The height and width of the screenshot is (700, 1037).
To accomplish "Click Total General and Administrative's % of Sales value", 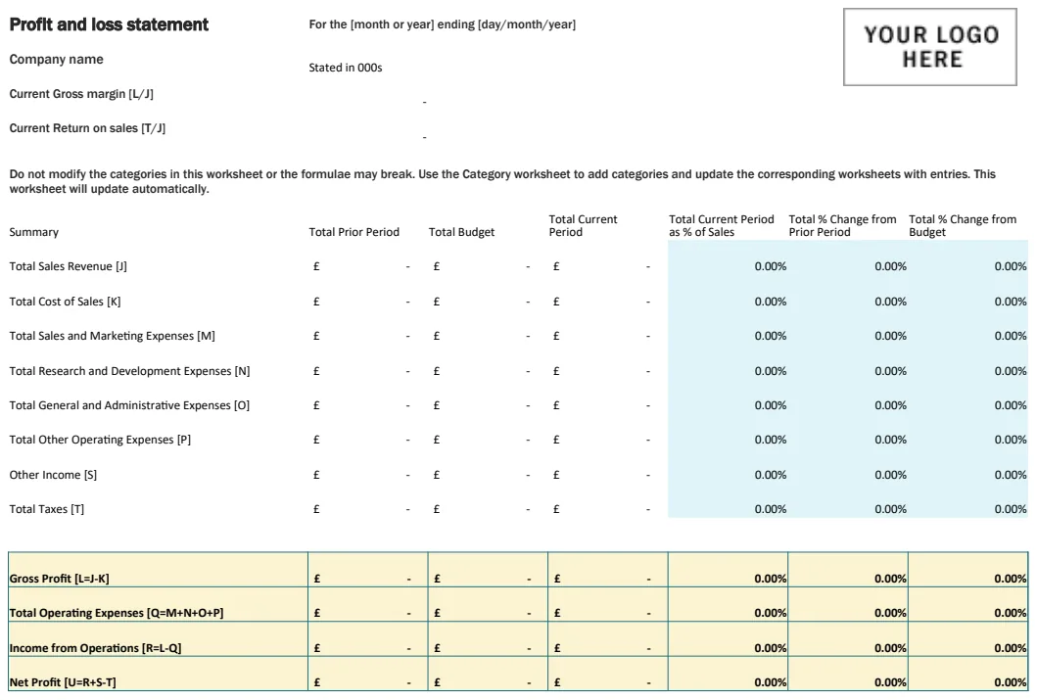I will point(771,405).
